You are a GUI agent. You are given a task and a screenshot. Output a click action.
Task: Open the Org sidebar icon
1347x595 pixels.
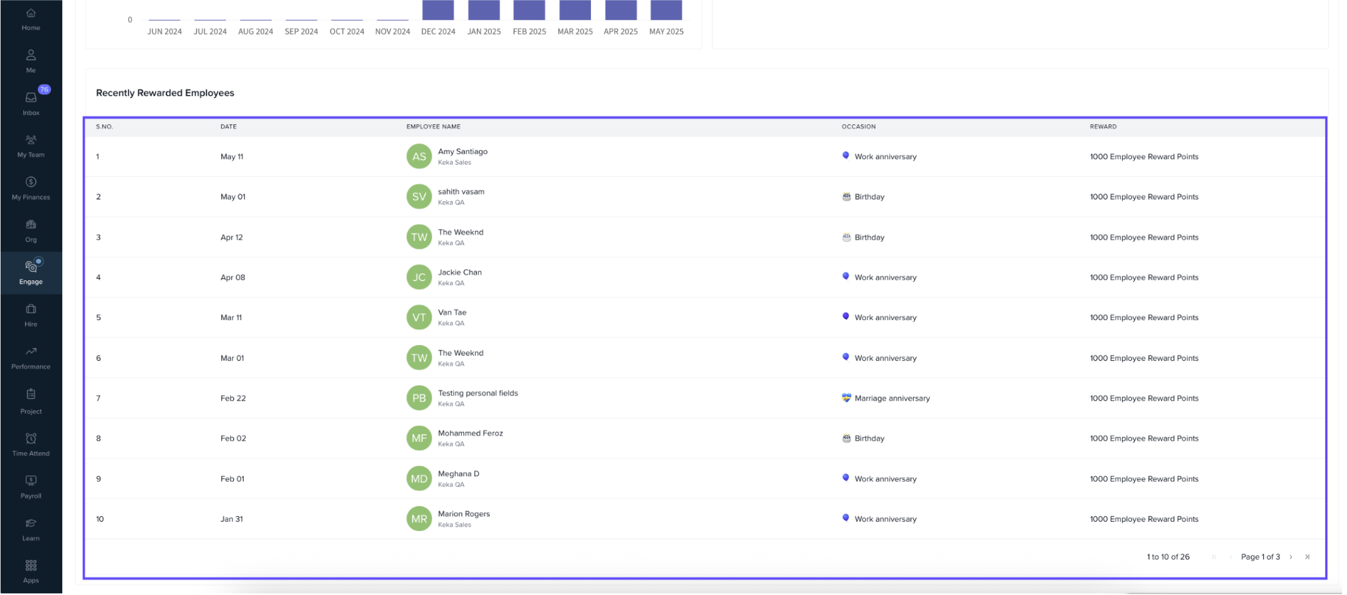pyautogui.click(x=30, y=225)
